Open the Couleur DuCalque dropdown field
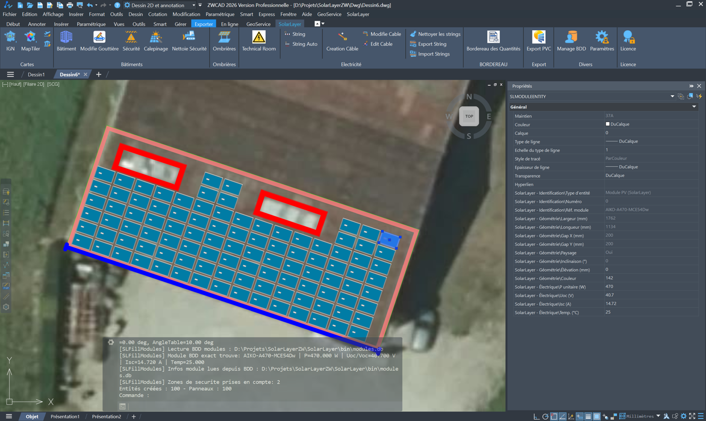The height and width of the screenshot is (421, 706). pos(651,124)
